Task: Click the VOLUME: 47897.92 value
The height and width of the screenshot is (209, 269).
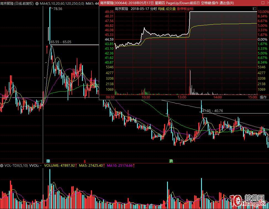Action: pyautogui.click(x=60, y=166)
